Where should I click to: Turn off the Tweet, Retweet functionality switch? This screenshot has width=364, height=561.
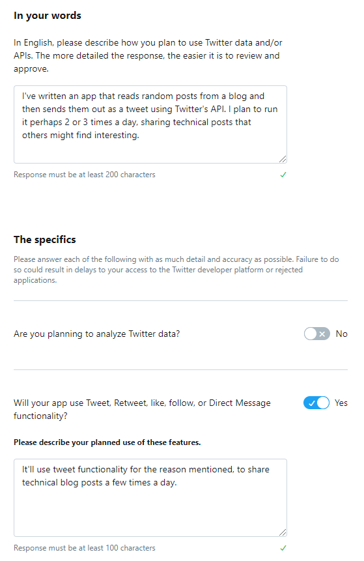tap(316, 403)
